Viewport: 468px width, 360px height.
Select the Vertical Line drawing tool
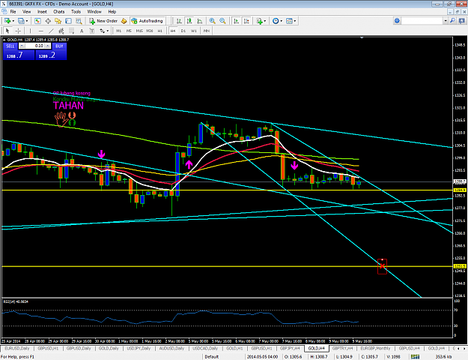tap(30, 31)
